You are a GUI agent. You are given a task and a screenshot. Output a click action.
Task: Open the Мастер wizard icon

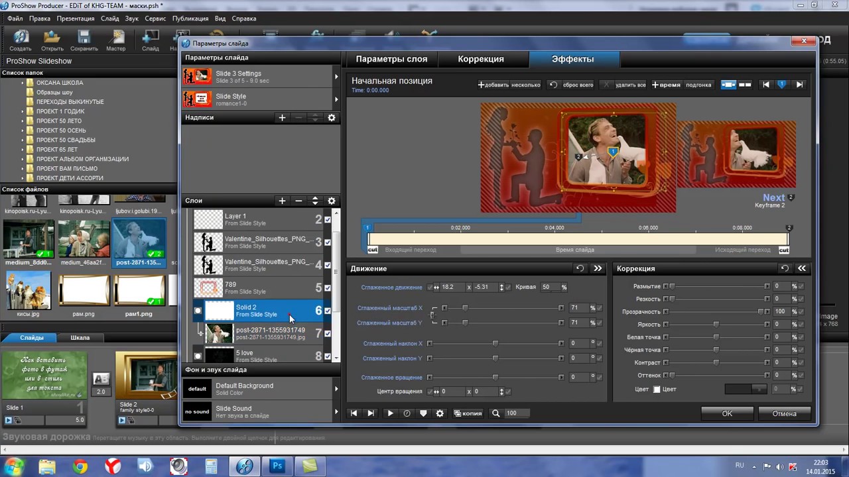116,37
